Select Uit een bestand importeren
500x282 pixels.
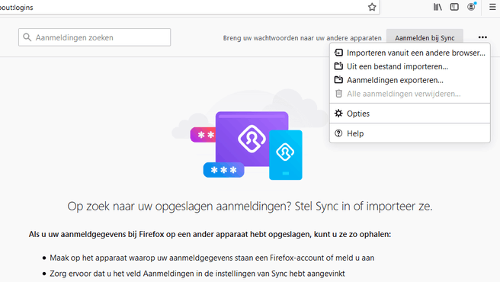coord(410,66)
